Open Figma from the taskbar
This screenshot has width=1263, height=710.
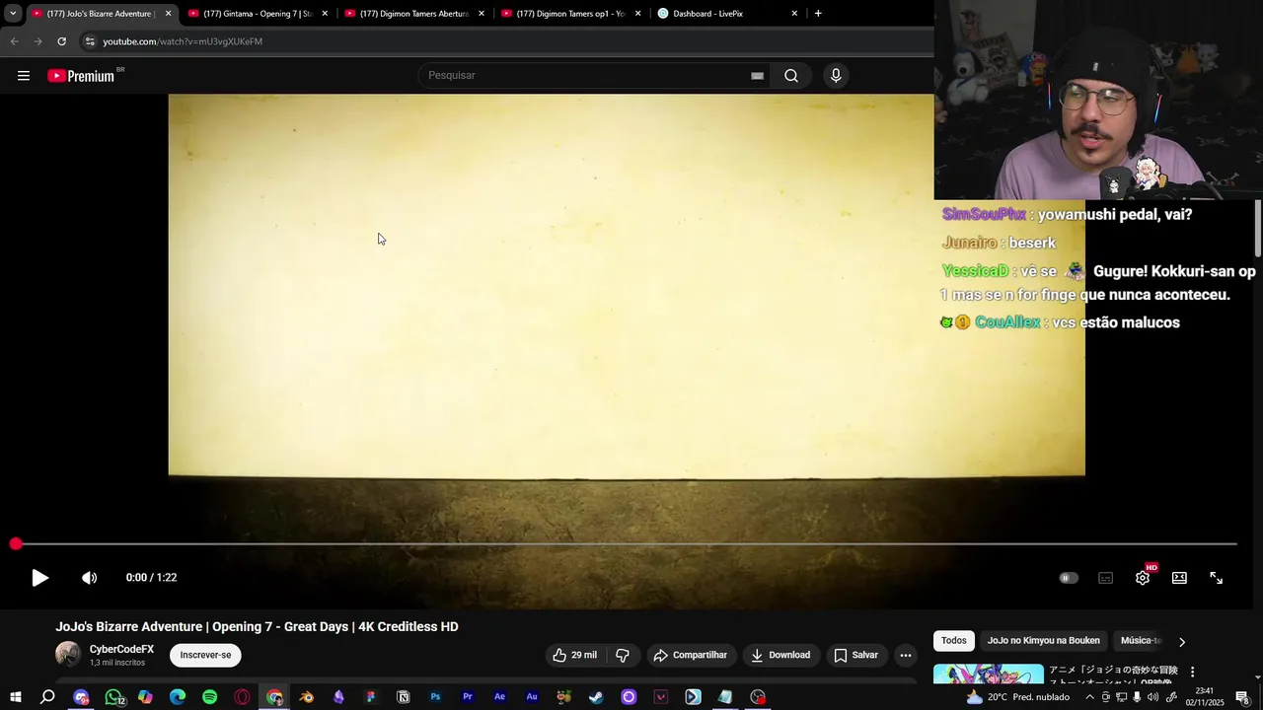pos(371,697)
